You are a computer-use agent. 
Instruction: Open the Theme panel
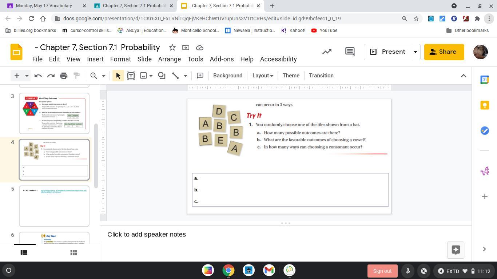[291, 76]
